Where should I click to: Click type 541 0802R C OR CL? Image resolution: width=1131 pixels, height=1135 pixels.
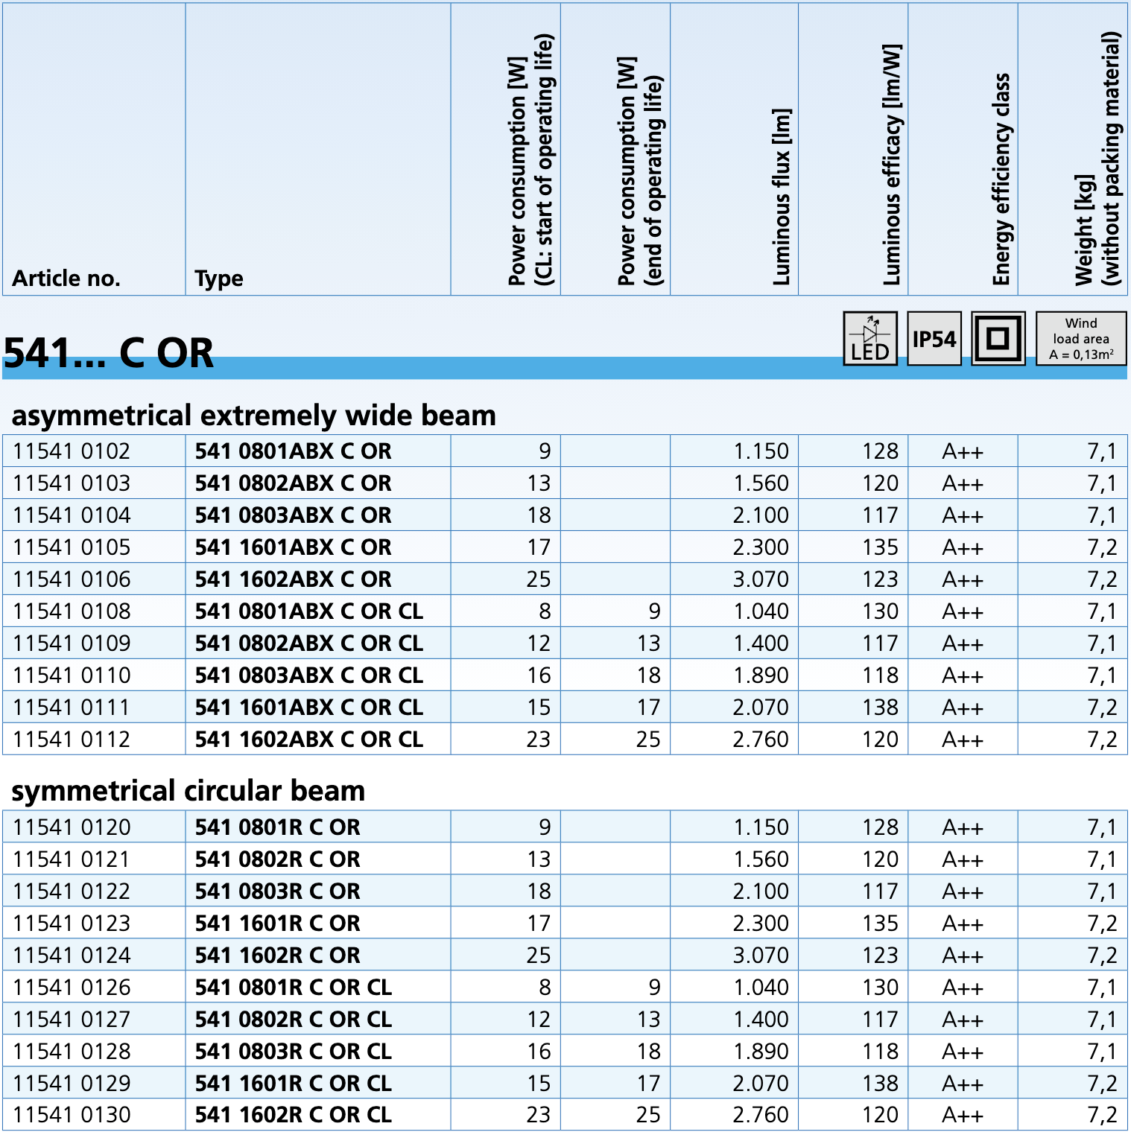pyautogui.click(x=293, y=1020)
